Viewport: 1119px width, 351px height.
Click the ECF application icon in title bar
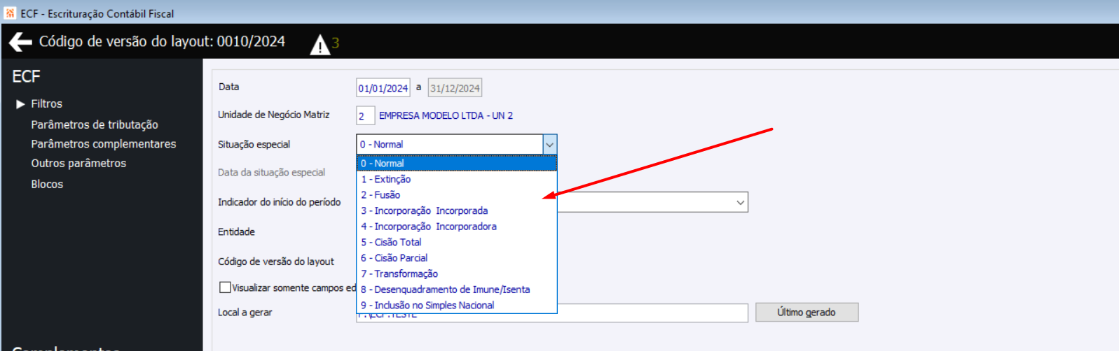coord(10,13)
